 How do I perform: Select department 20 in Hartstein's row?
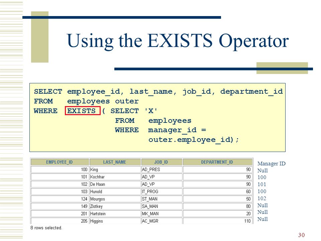[218, 214]
